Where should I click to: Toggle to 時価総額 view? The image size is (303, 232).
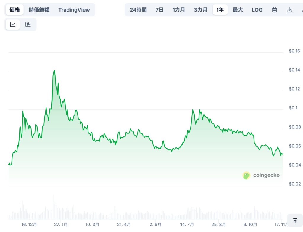pyautogui.click(x=39, y=9)
